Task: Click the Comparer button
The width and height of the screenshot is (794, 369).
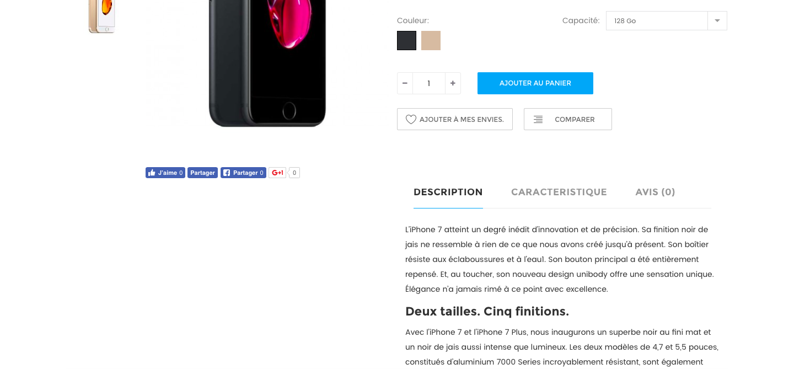Action: point(568,119)
